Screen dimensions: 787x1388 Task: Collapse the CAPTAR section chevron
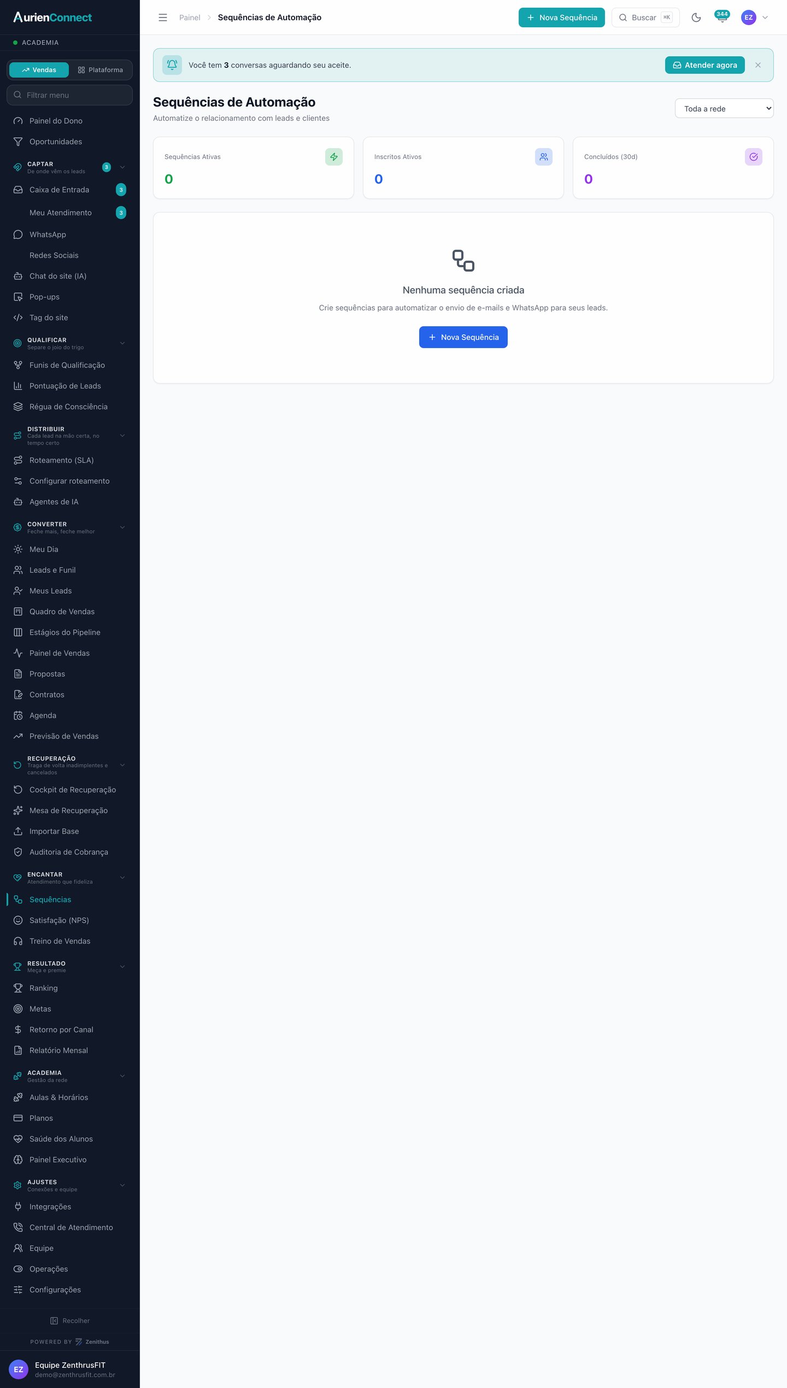122,167
